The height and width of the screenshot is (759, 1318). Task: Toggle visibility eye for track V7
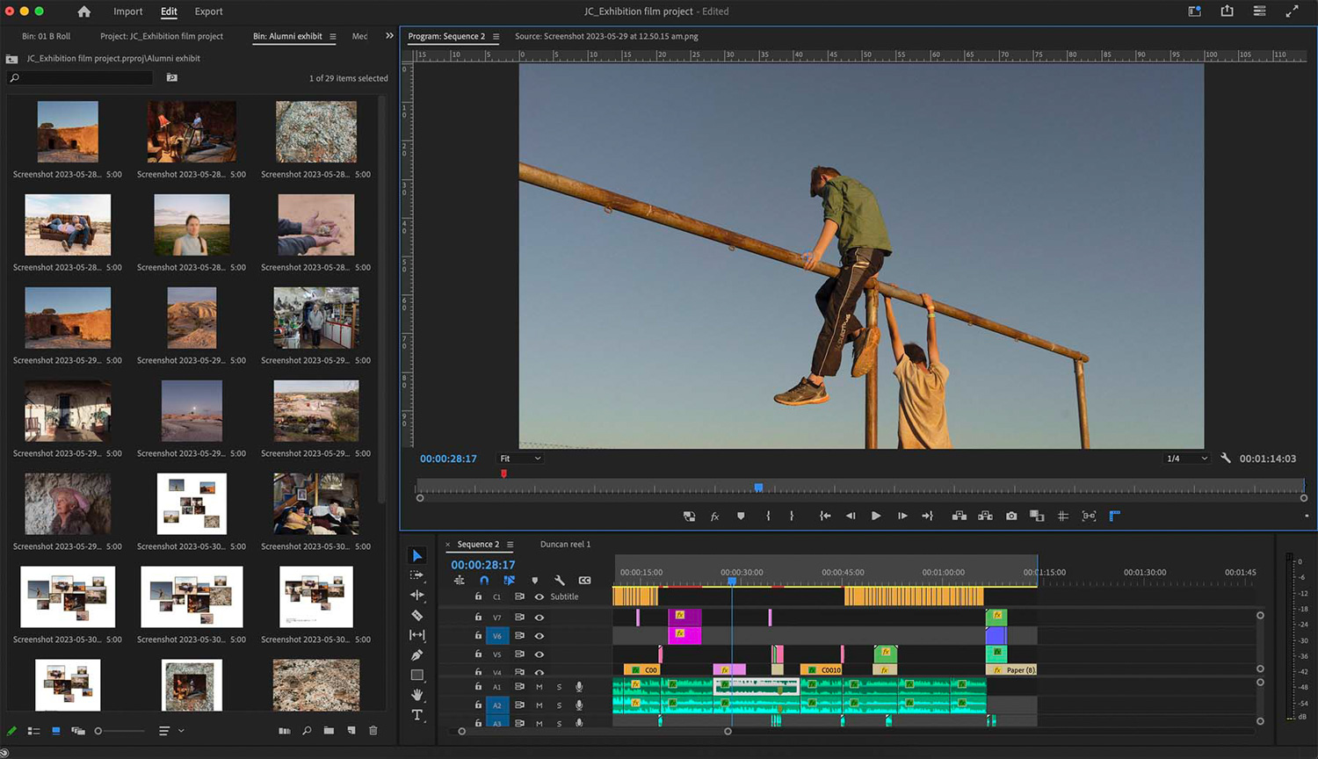pos(540,618)
